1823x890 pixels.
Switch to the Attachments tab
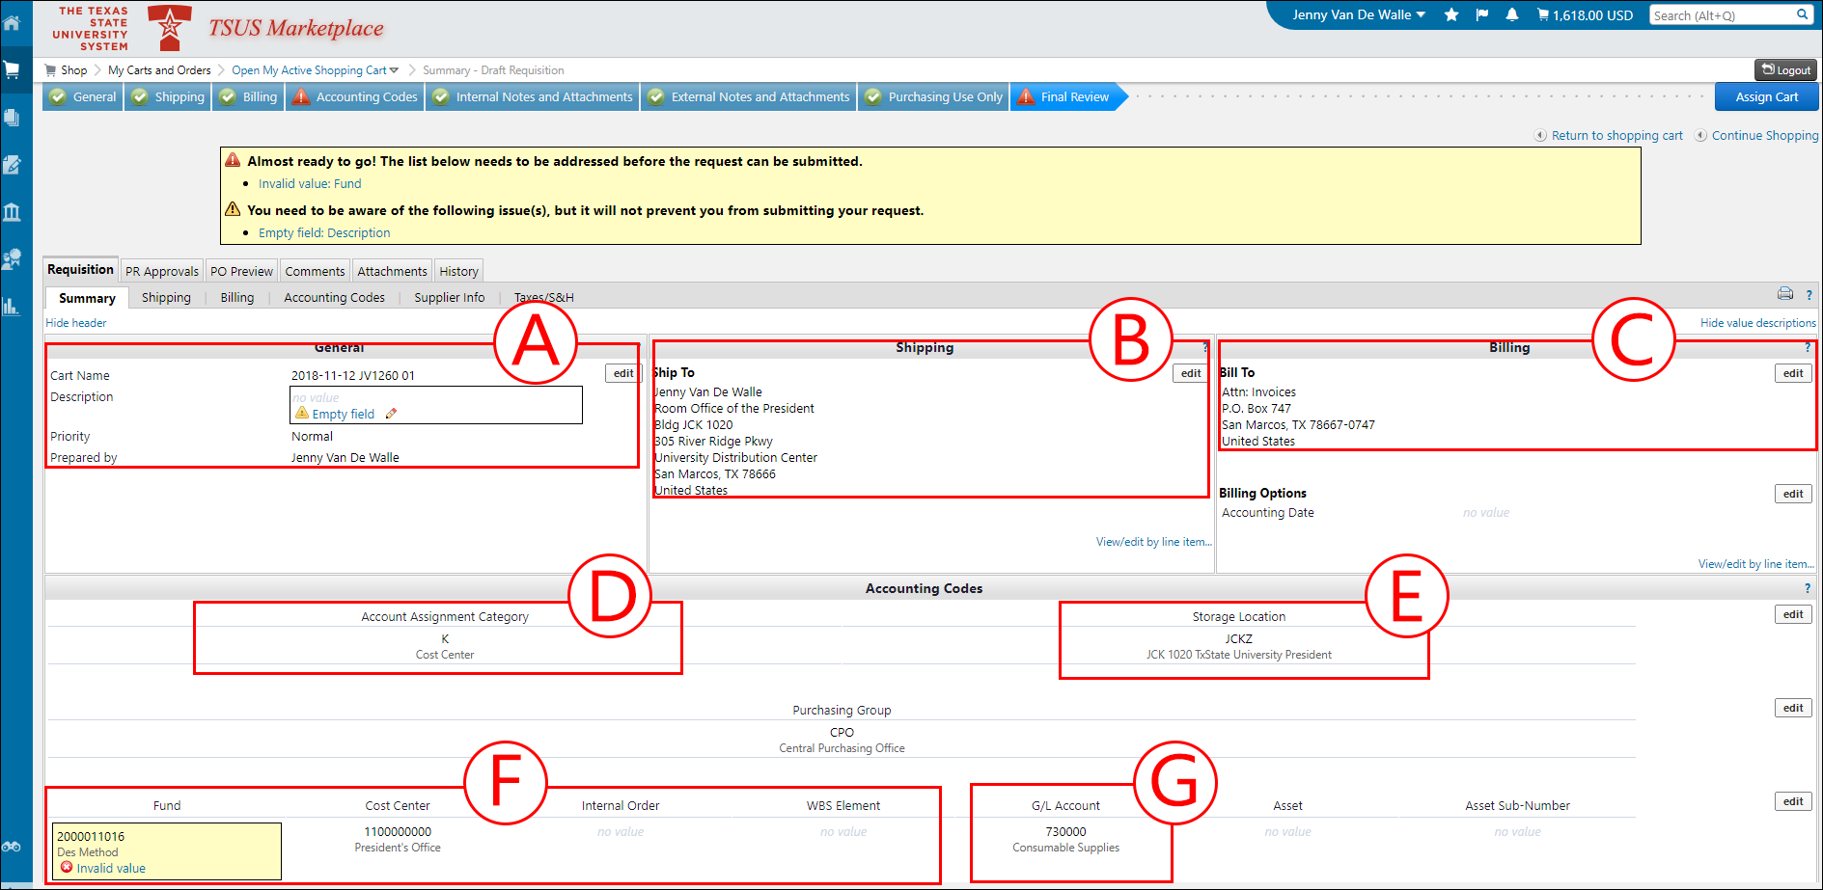[x=392, y=271]
